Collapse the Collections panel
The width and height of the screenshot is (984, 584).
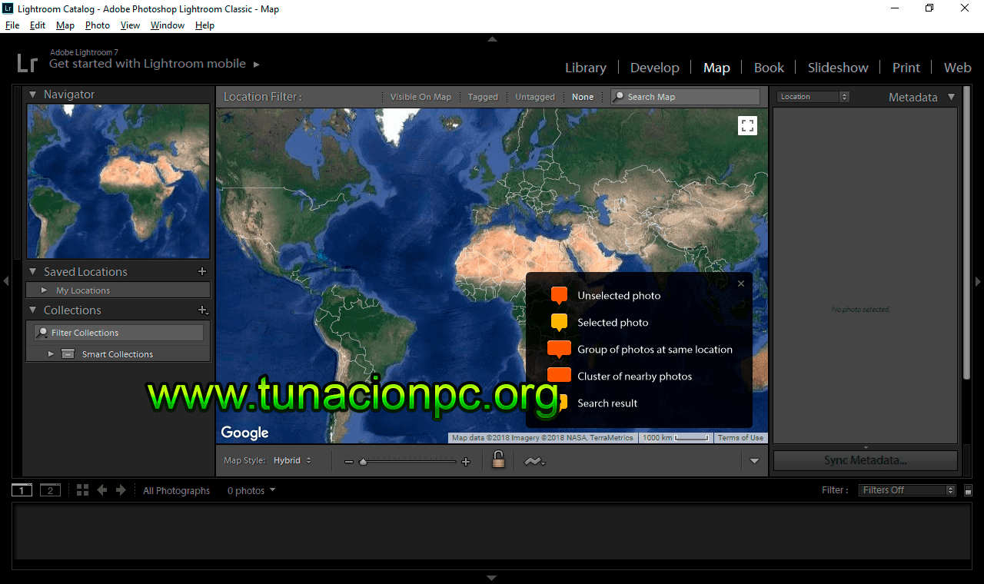point(33,310)
